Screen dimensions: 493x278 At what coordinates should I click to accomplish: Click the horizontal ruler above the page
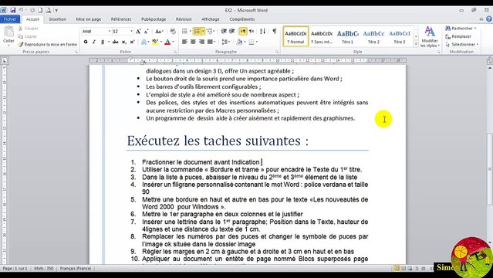tap(248, 60)
